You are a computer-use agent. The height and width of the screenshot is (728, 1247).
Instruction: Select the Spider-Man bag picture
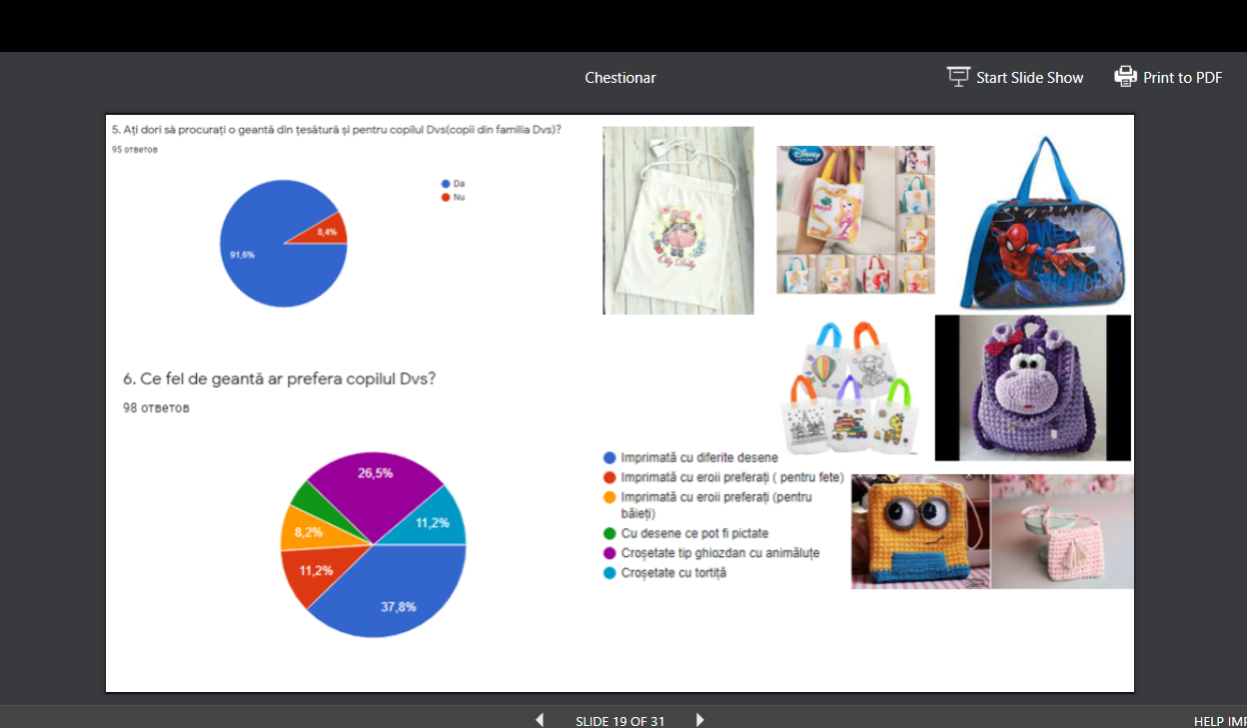[x=1041, y=224]
